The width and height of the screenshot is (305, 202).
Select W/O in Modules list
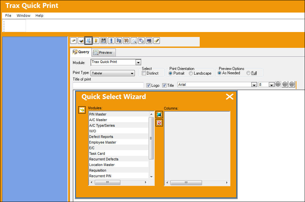[119, 131]
